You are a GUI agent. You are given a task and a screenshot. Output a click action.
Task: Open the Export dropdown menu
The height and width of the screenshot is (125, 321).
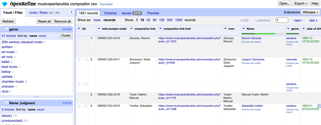click(x=301, y=4)
